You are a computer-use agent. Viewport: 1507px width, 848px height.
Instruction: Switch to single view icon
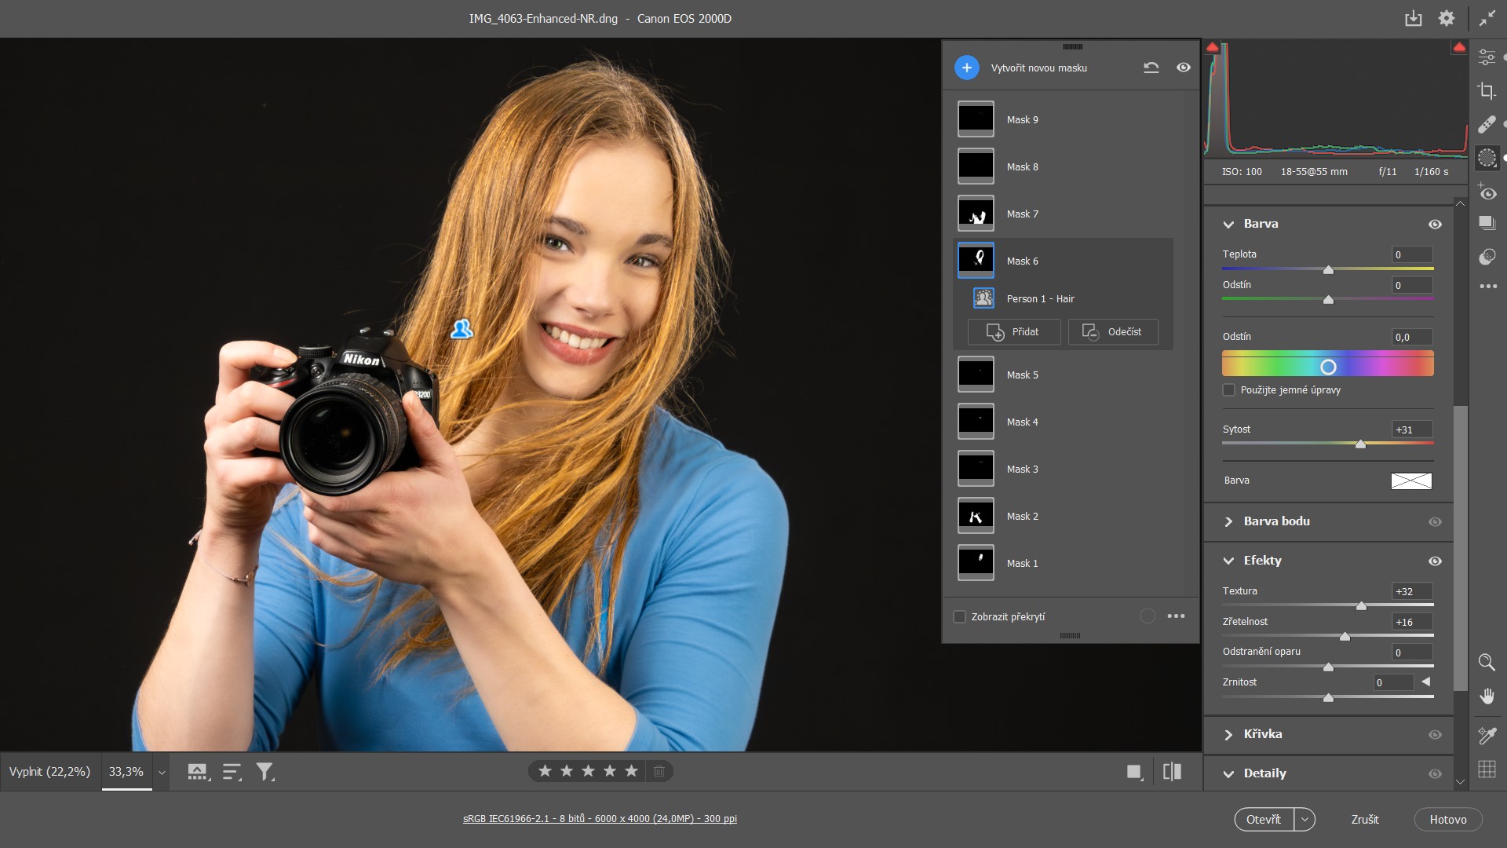(x=1134, y=772)
